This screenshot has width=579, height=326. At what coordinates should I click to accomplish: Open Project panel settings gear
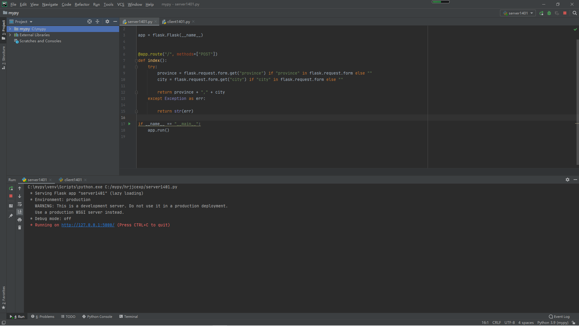[107, 21]
